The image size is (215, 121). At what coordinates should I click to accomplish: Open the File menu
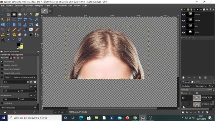coord(2,6)
